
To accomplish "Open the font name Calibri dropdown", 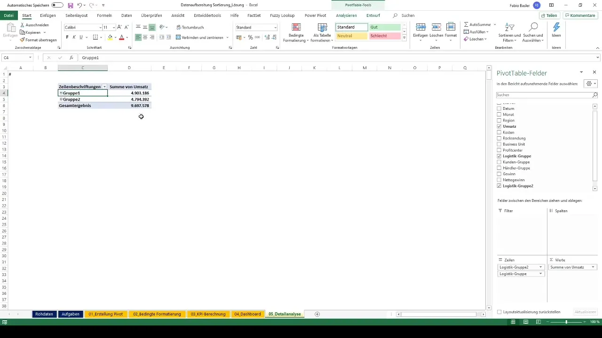I will click(x=100, y=28).
